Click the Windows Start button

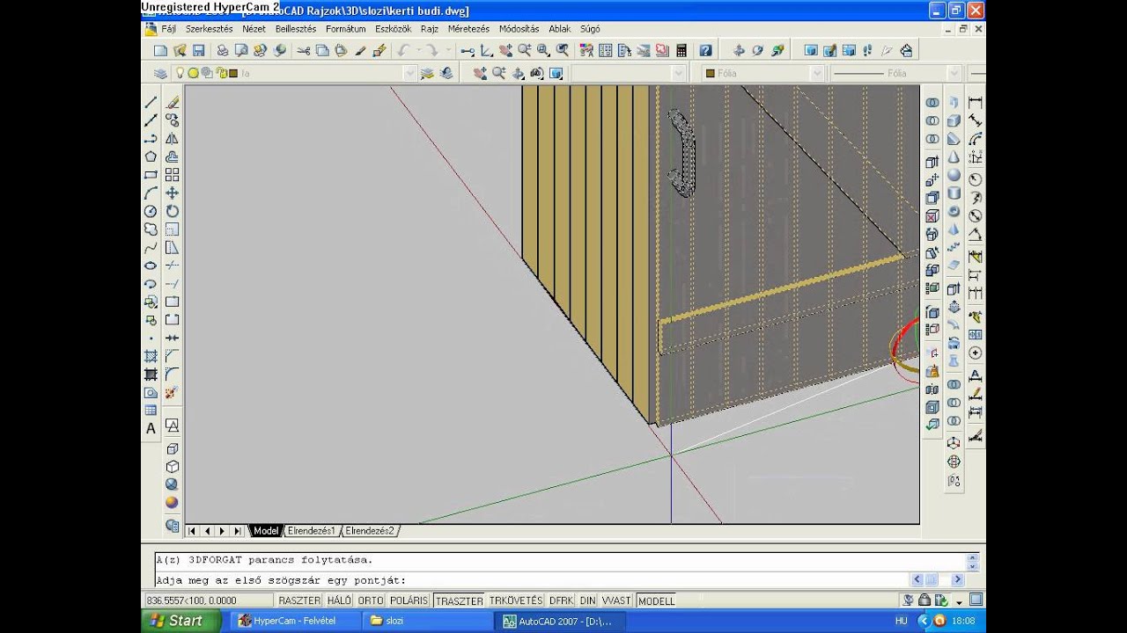pyautogui.click(x=179, y=621)
